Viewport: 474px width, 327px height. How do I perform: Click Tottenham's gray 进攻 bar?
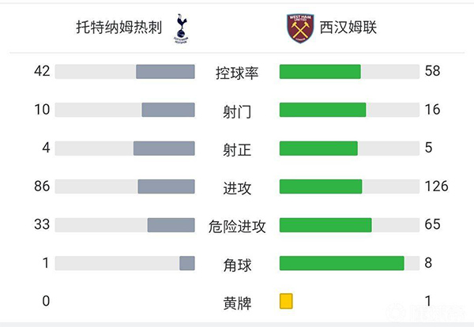point(166,186)
